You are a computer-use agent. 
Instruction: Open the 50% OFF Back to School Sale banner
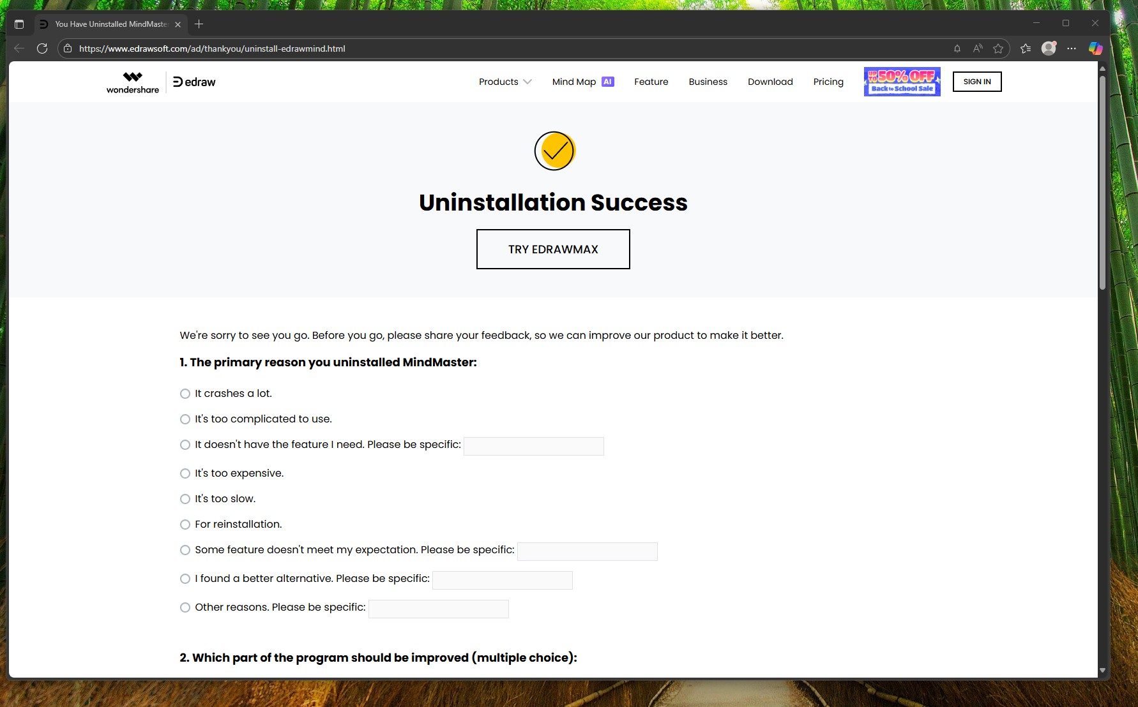tap(902, 82)
